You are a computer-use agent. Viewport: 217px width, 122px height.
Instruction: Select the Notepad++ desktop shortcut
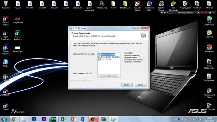click(x=209, y=77)
